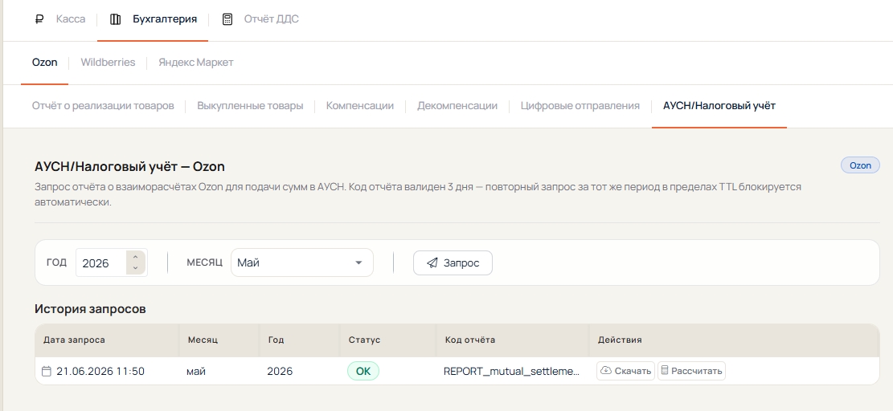Focus the year input showing 2026
This screenshot has height=411, width=893.
[x=101, y=263]
